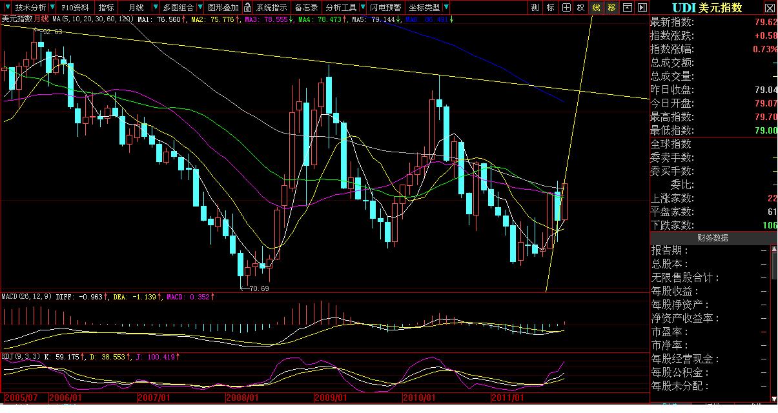Click the 2007/01 date on time axis
Viewport: 778px width, 413px height.
tap(154, 398)
